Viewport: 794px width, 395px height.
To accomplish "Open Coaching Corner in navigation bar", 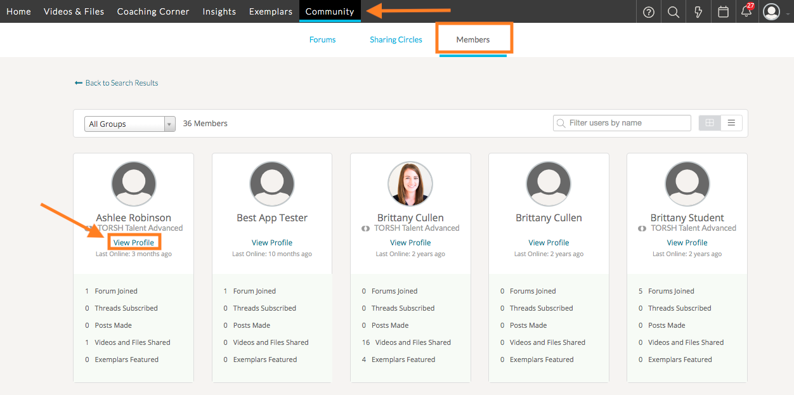I will click(153, 11).
